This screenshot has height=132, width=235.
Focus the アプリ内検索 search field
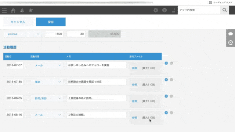[x=199, y=10]
